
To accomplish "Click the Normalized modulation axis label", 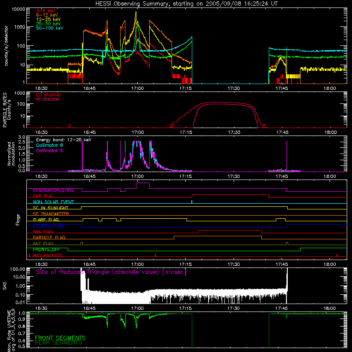I will pyautogui.click(x=11, y=154).
